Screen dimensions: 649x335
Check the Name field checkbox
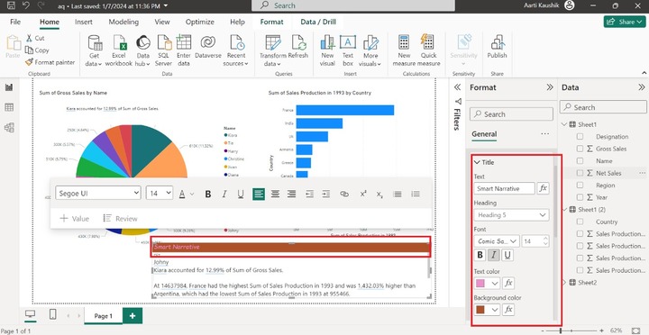(x=580, y=160)
